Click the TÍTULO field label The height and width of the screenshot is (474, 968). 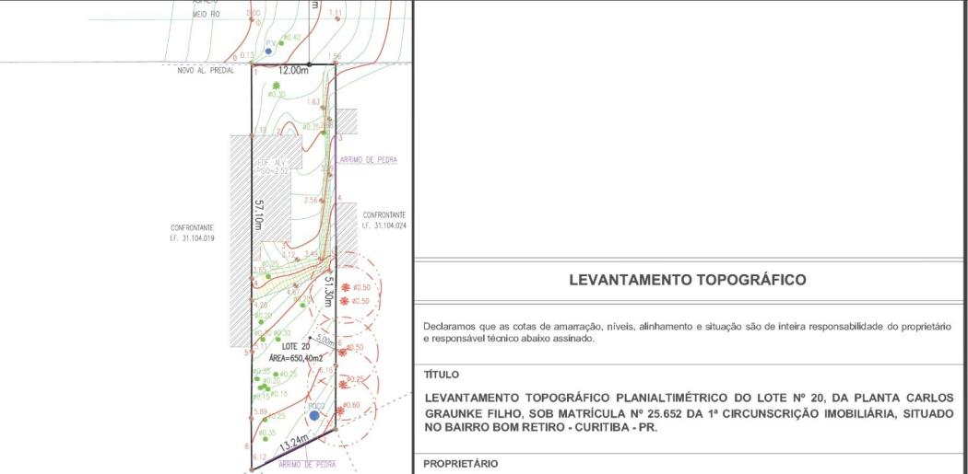pos(441,376)
